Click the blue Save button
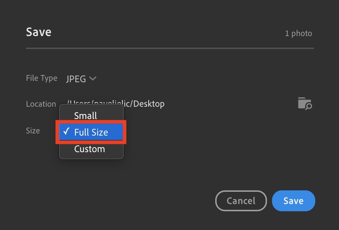Screen dimensions: 339x230 (293, 201)
